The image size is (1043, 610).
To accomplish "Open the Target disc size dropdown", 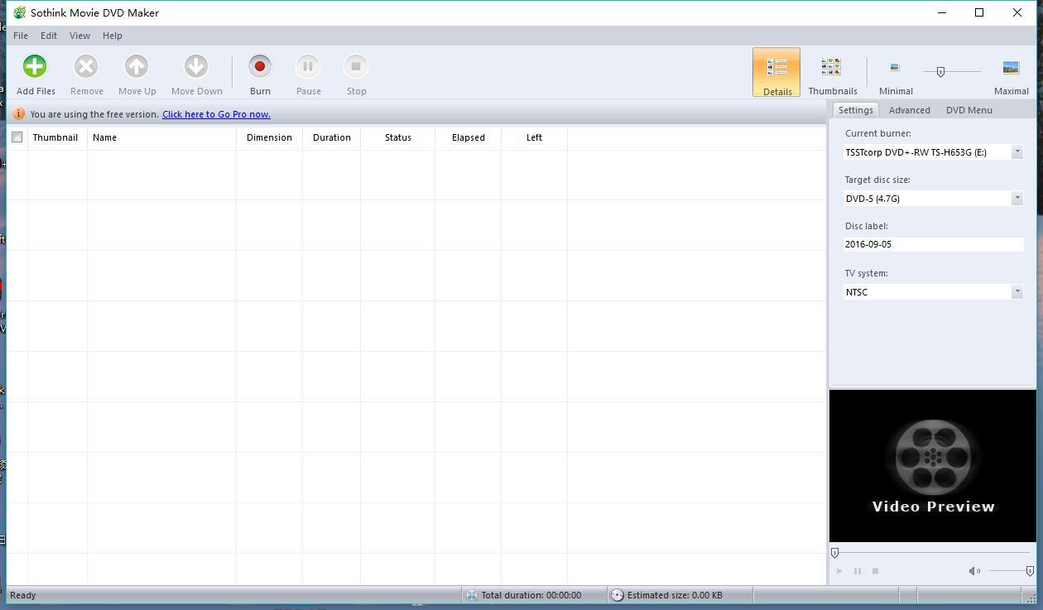I will 1017,199.
